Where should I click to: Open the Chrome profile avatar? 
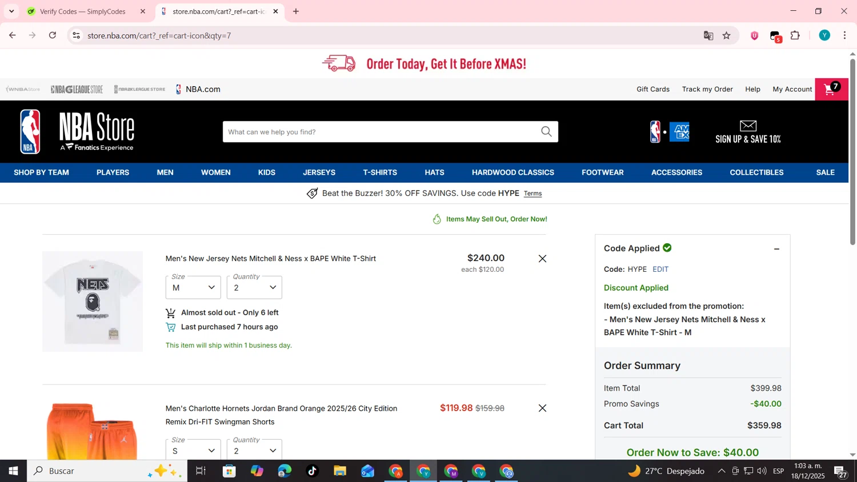tap(824, 35)
